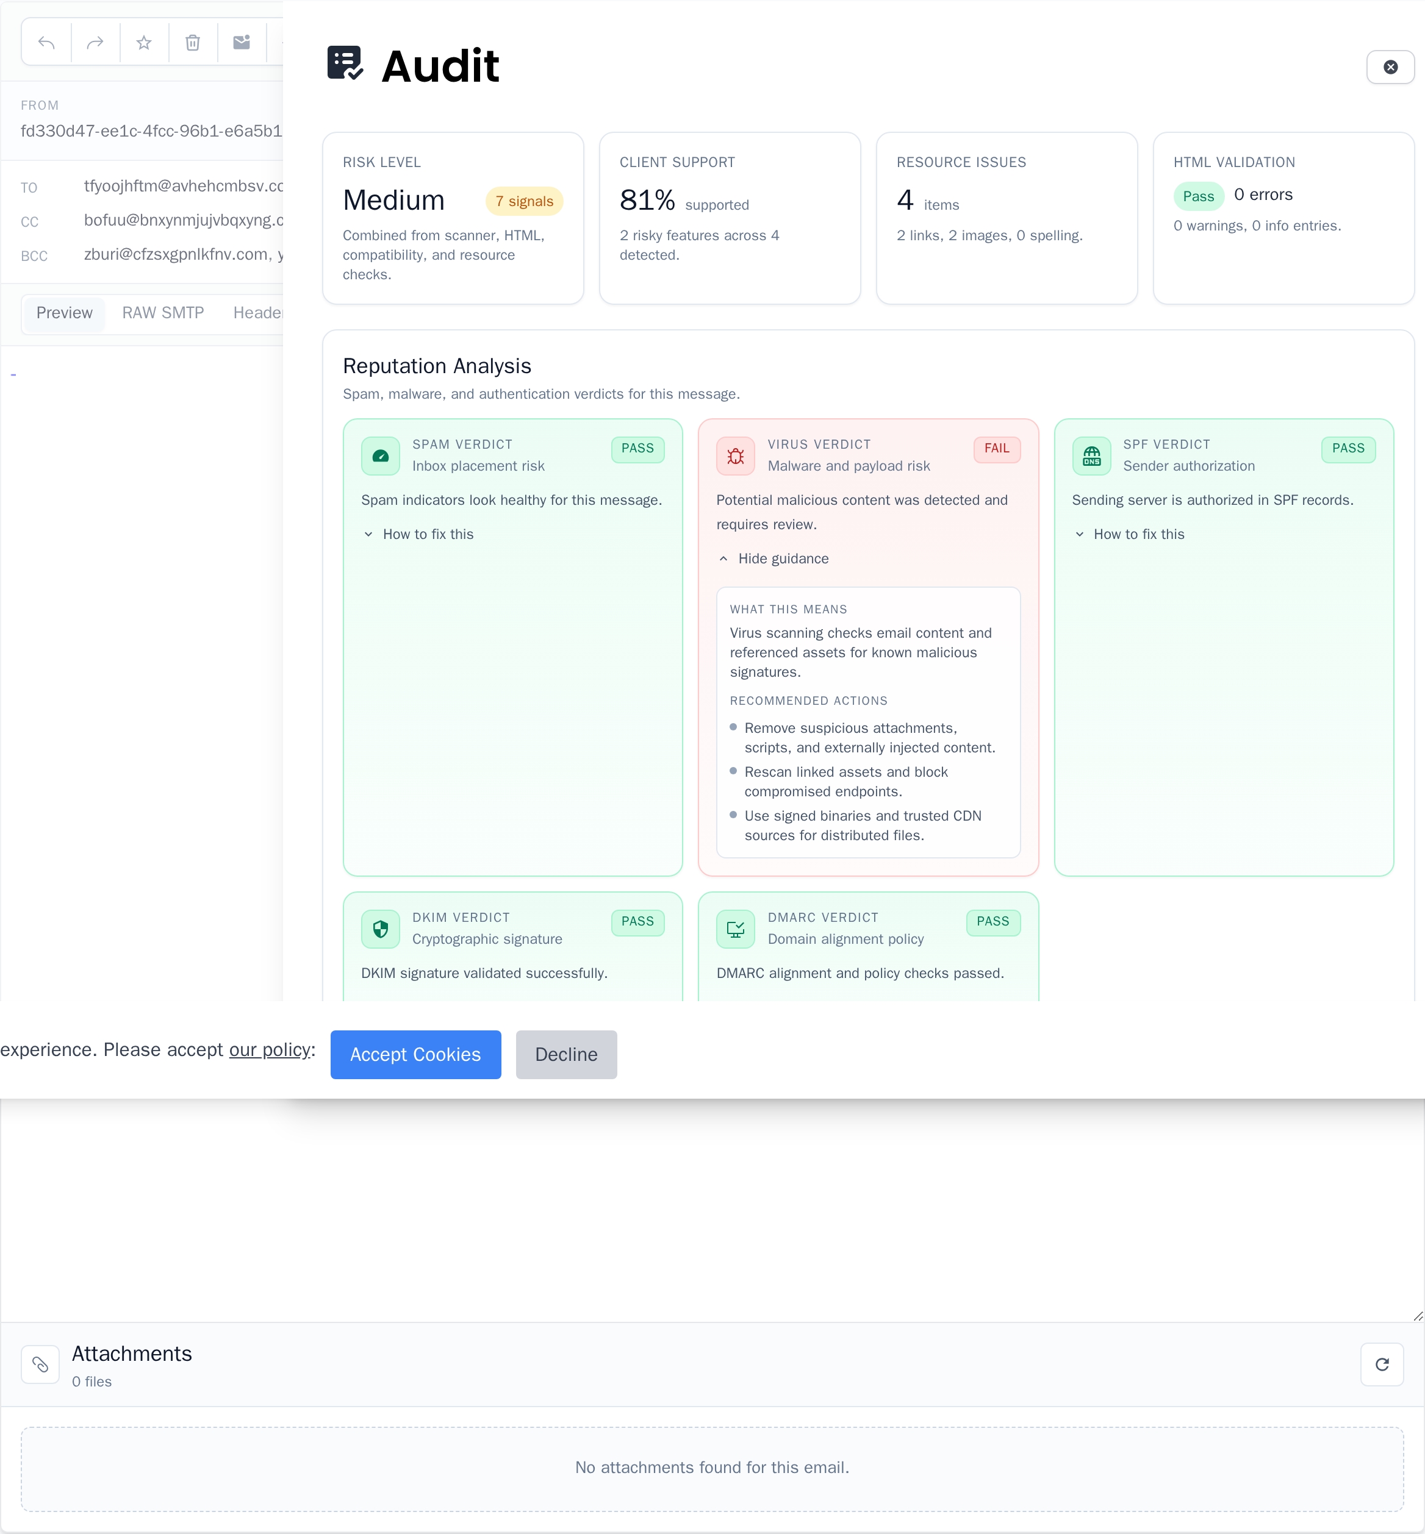Open the our policy link
This screenshot has width=1425, height=1534.
(270, 1050)
